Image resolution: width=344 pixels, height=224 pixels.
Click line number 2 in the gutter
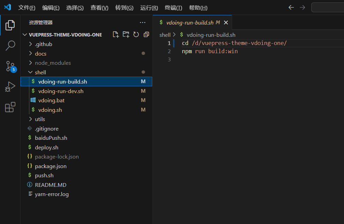(x=169, y=51)
